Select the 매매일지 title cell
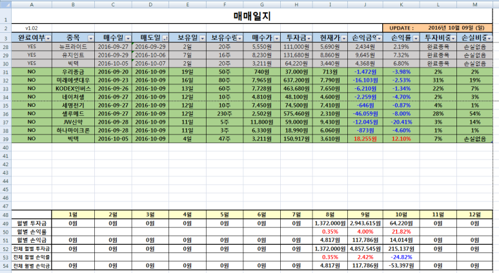The image size is (499, 273). tap(252, 16)
